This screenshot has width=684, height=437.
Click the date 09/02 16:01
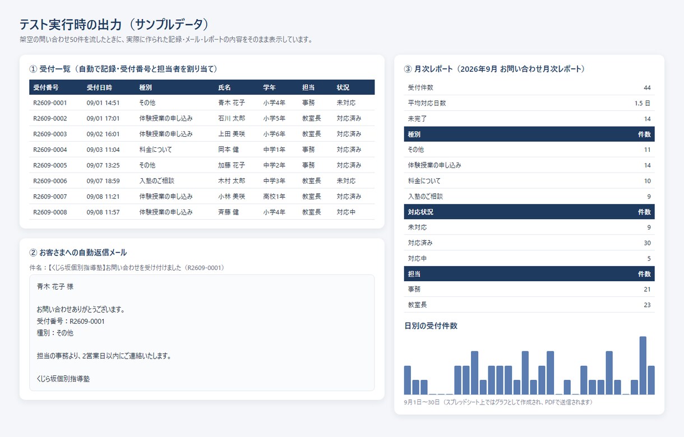pos(103,134)
